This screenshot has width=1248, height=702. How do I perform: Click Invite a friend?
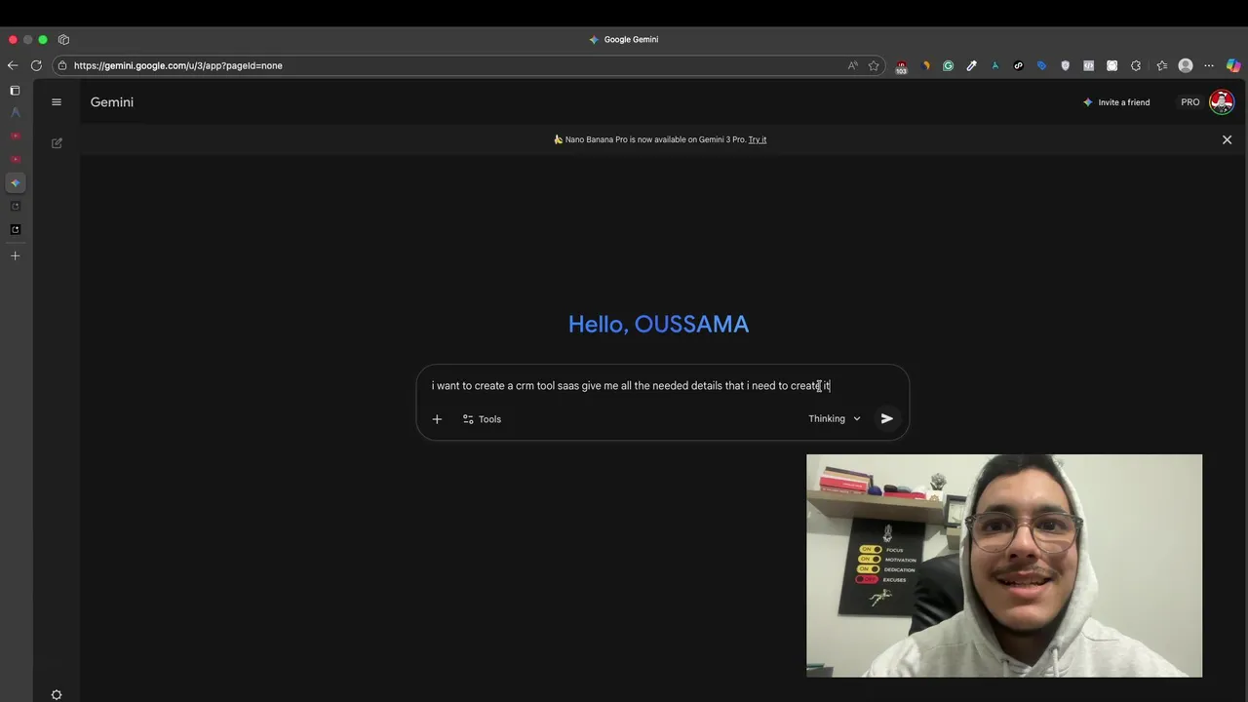pos(1116,102)
